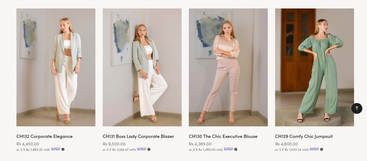Screen dimensions: 367x161
Task: Open CH131 Boss Lady Corporate Blazer image
Action: coord(142,67)
